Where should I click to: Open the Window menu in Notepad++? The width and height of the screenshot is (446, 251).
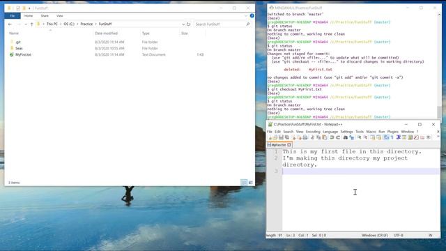pos(407,132)
